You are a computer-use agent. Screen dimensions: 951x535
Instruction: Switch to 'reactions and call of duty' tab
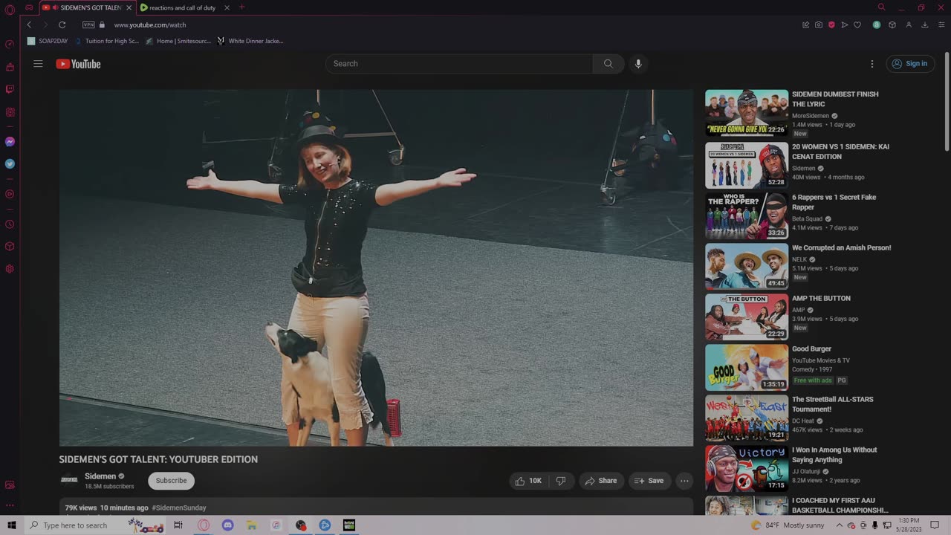click(182, 7)
